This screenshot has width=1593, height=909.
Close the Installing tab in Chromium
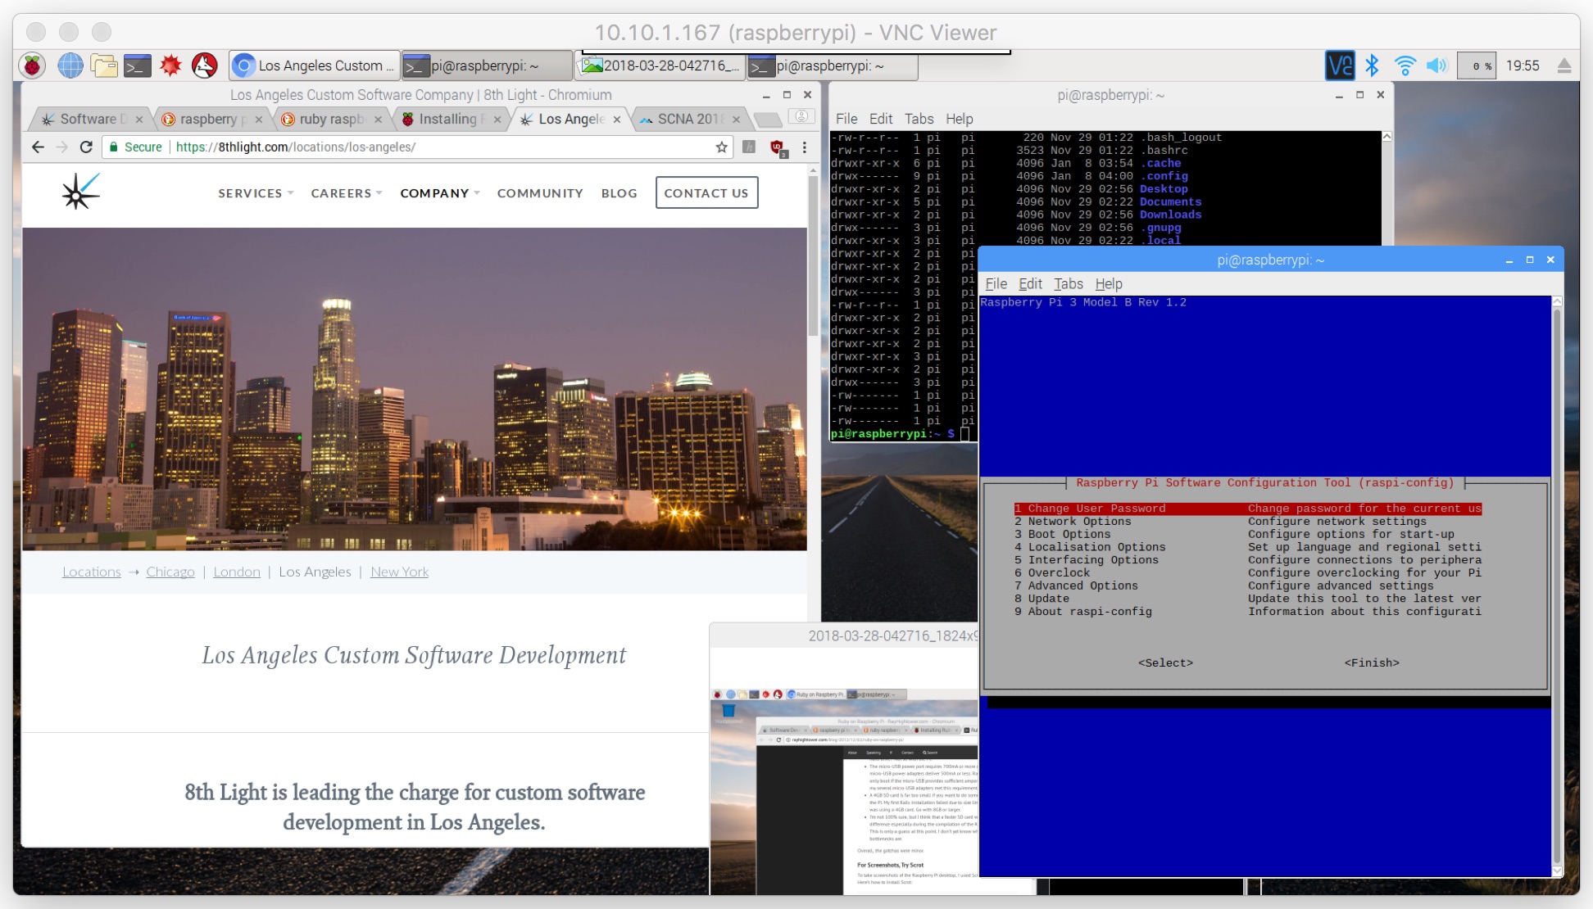[x=497, y=120]
